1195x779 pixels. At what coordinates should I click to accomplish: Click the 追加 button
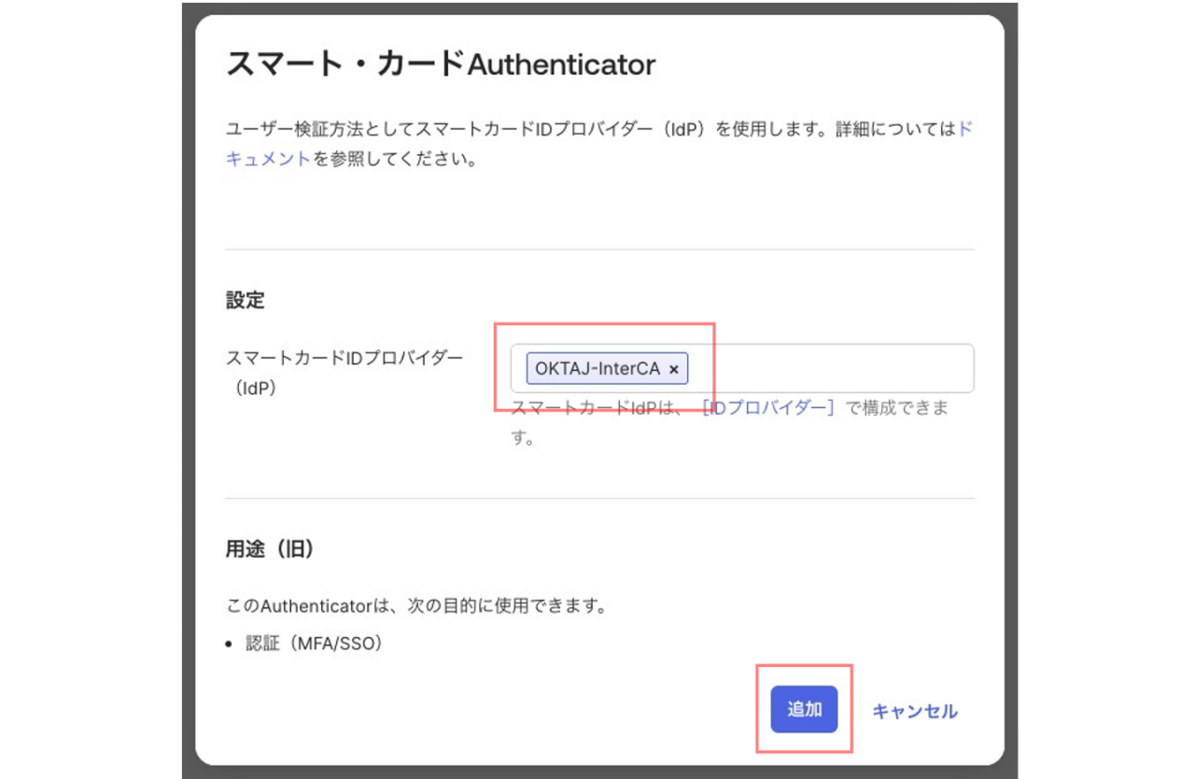(804, 710)
